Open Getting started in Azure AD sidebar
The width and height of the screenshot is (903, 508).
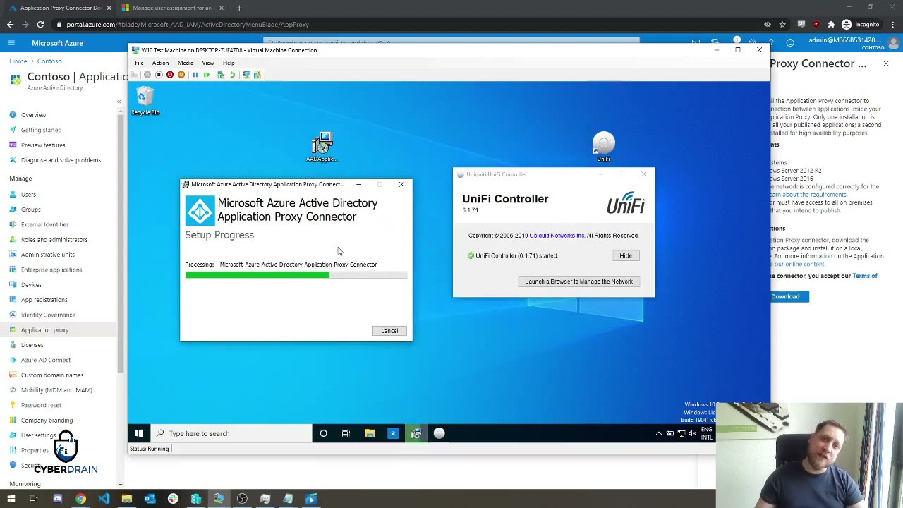tap(41, 130)
